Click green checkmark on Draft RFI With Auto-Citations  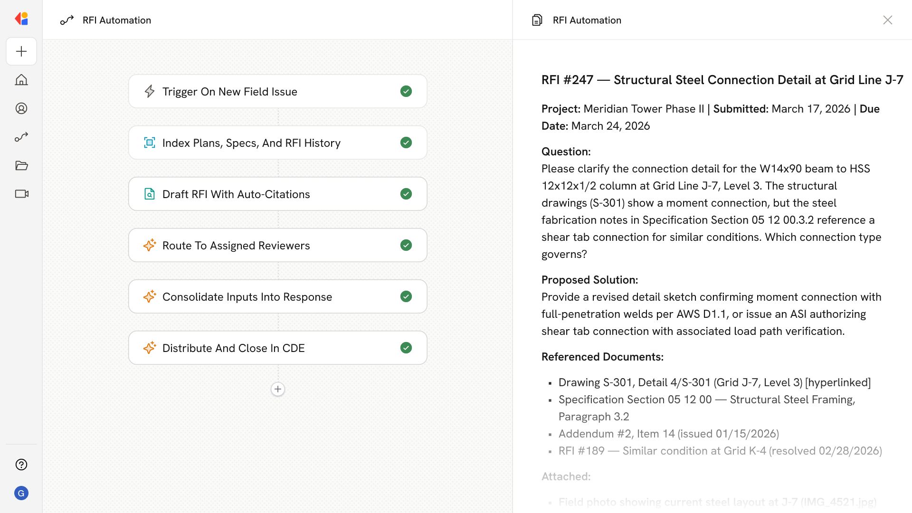point(406,194)
